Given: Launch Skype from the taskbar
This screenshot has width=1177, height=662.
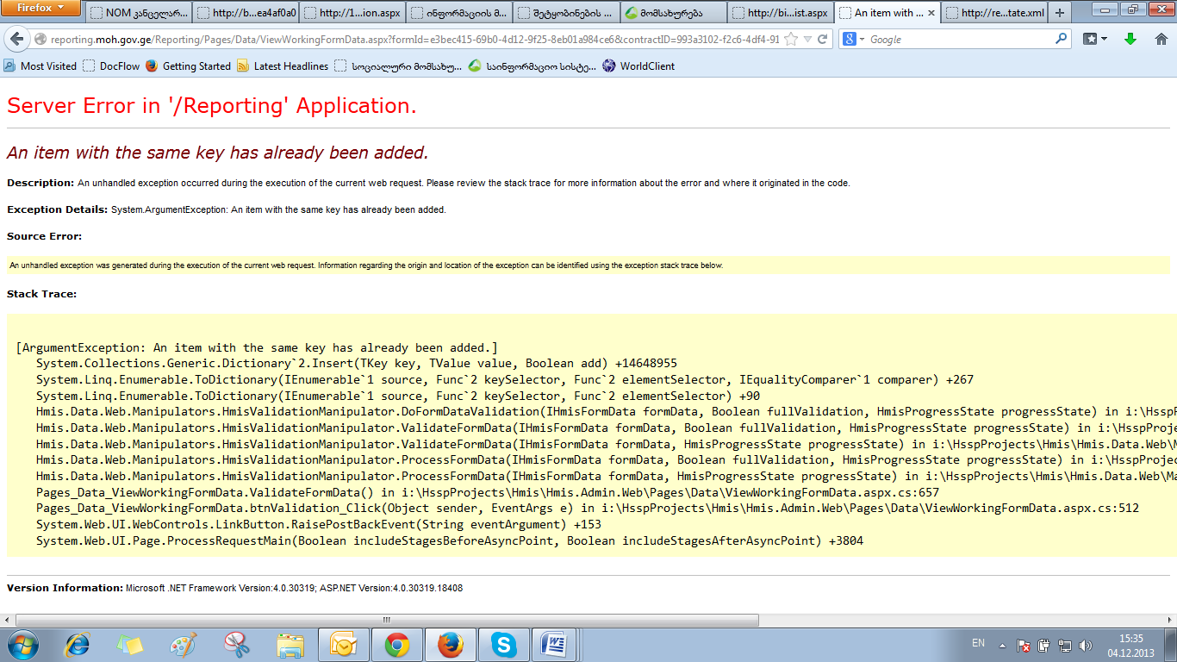Looking at the screenshot, I should click(x=502, y=645).
